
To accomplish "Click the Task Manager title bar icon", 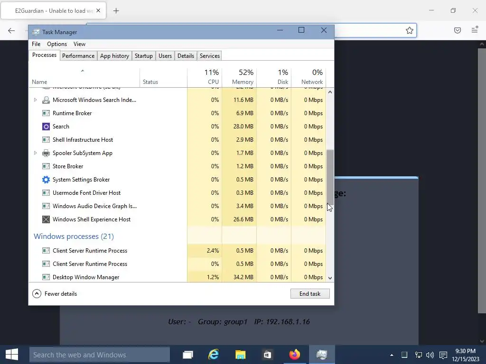I will [36, 32].
